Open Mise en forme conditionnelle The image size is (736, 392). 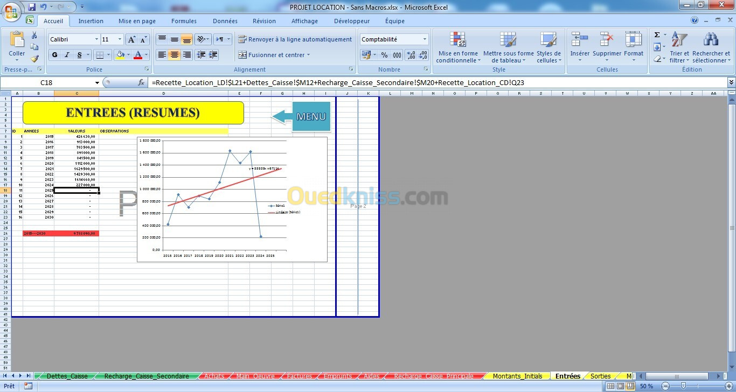[x=458, y=47]
